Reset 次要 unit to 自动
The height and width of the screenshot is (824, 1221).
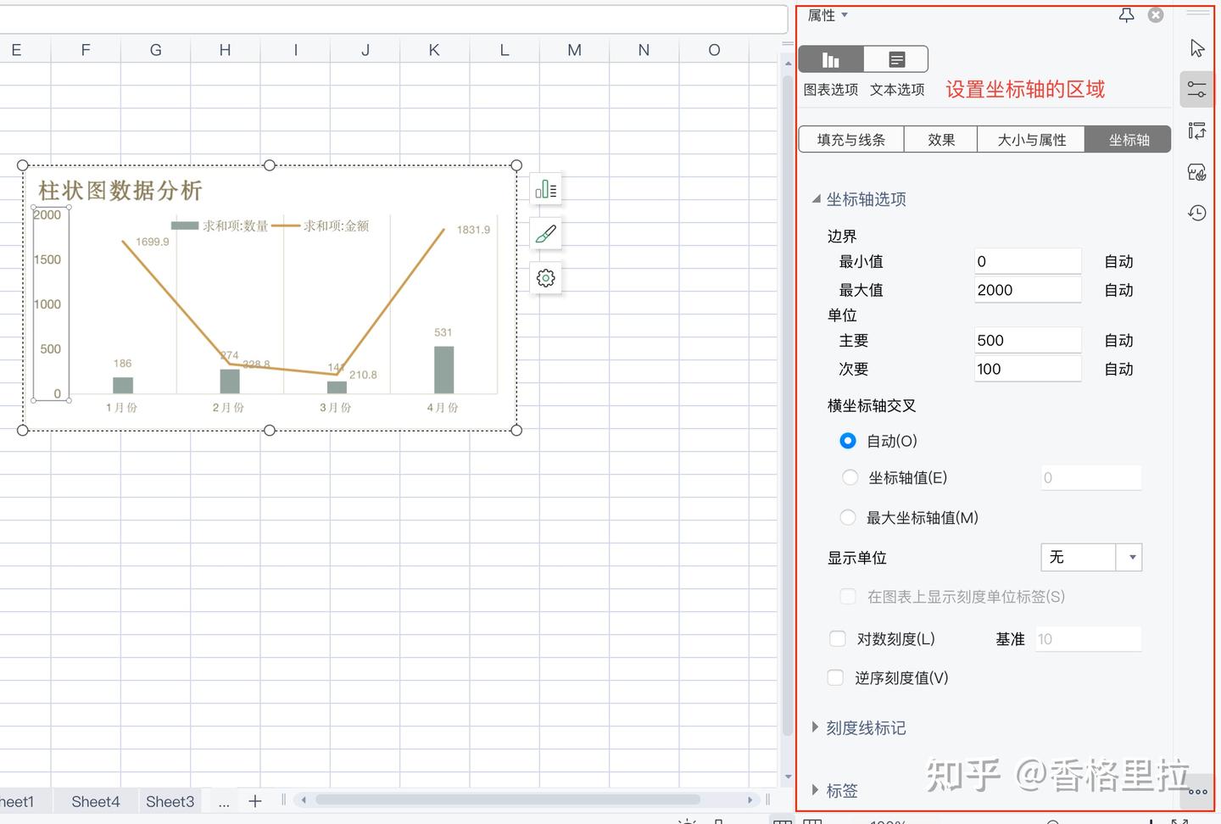tap(1119, 369)
